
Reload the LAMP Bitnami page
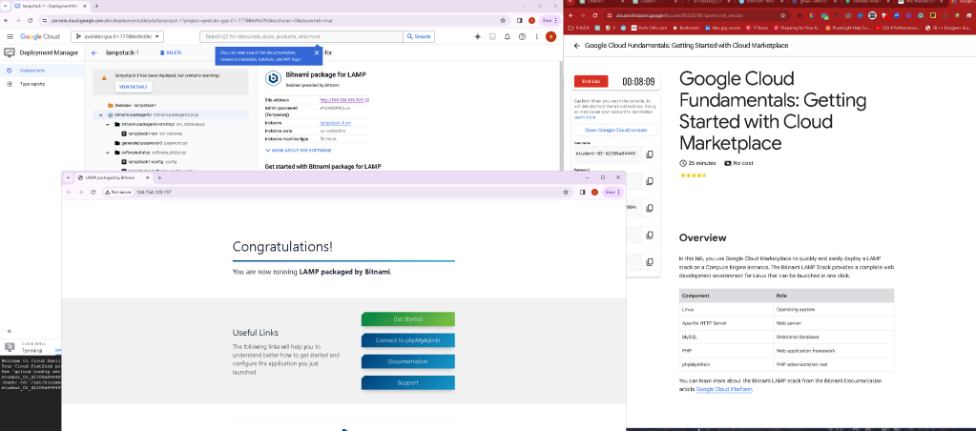[93, 193]
